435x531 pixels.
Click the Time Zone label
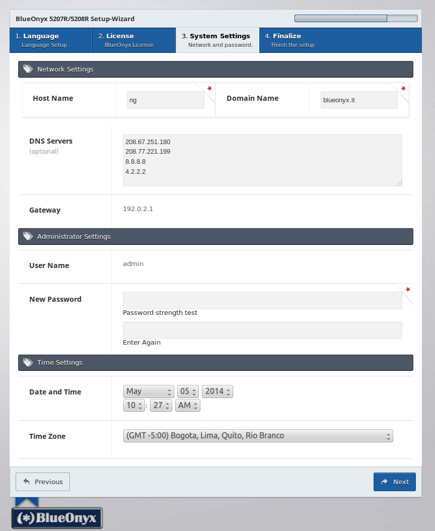pos(47,436)
